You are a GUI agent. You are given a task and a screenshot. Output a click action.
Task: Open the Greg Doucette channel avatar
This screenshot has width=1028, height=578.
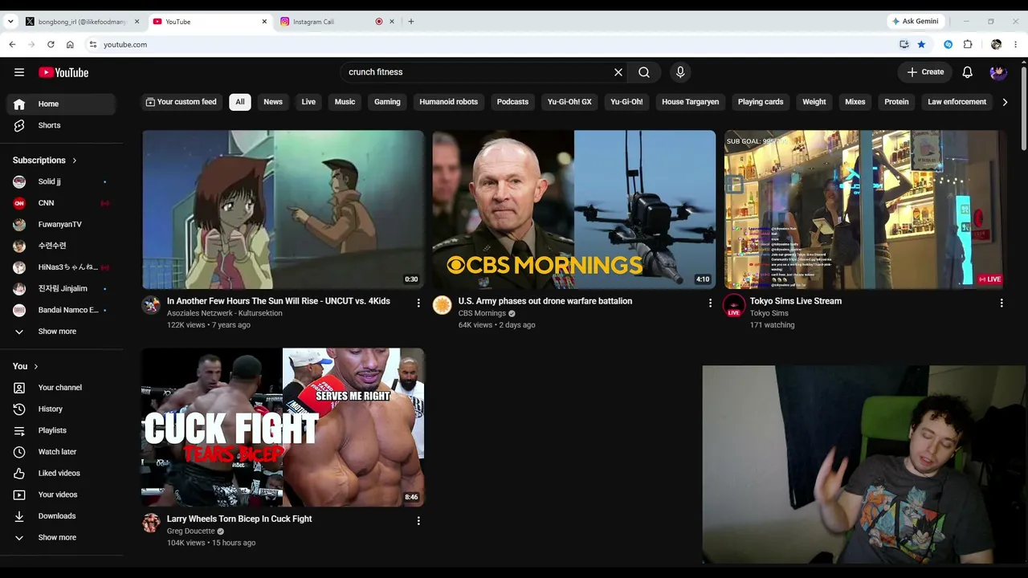pos(151,523)
